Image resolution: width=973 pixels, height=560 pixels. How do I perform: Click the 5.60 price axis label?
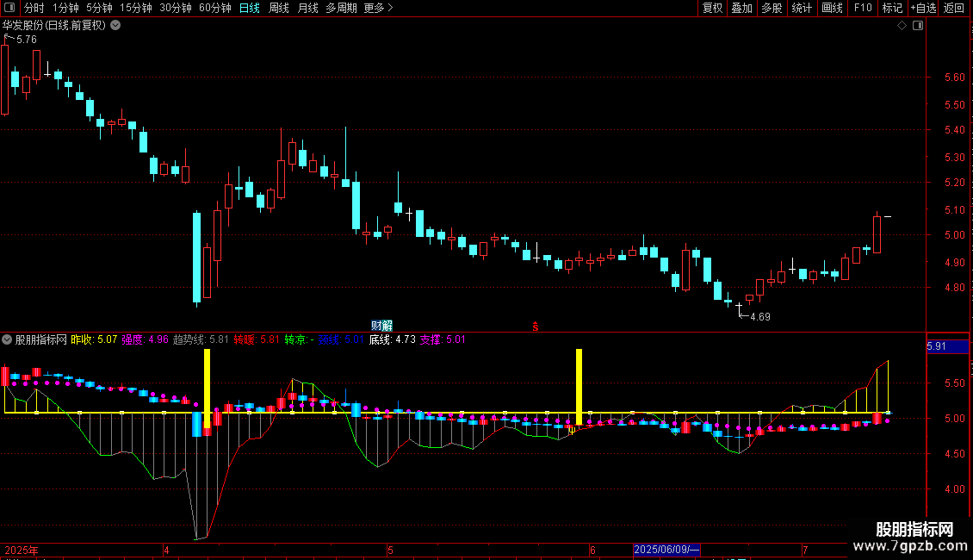[x=954, y=78]
